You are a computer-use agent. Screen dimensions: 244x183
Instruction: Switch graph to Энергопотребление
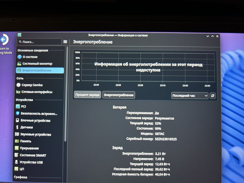pos(118,95)
